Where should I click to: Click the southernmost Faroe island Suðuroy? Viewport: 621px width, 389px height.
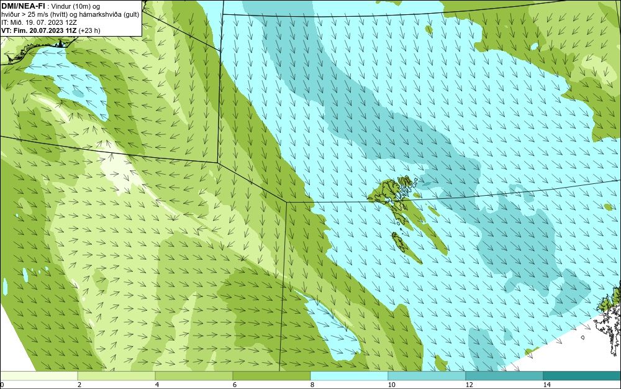399,242
